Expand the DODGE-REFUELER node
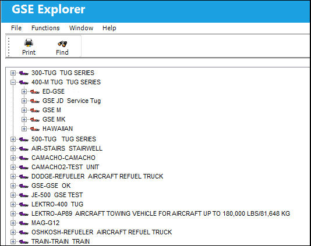Screen dimensions: 311x246 click(13, 177)
